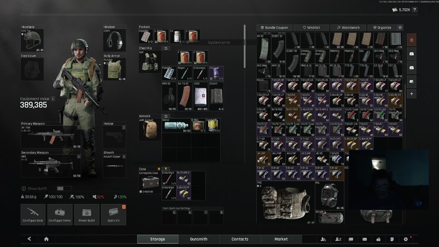439x247 pixels.
Task: Click the Backpack unload basket icon
Action: 166,116
